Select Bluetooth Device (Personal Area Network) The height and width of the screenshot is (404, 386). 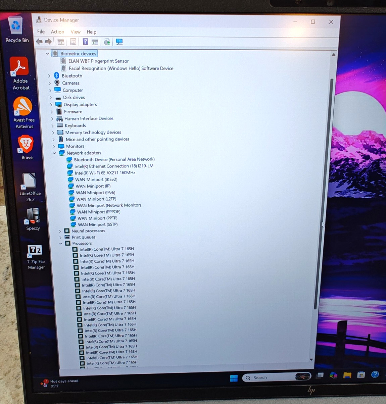tap(114, 159)
